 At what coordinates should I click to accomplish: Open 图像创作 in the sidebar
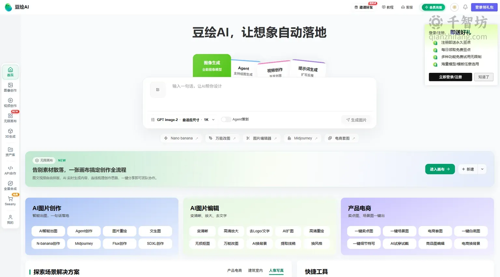tap(10, 87)
